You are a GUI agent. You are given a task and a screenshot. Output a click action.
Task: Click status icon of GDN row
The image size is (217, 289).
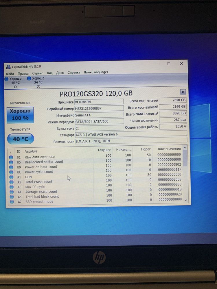coord(12,177)
